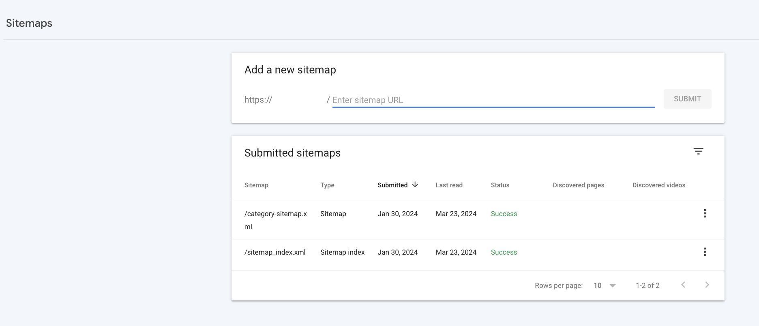Screen dimensions: 759x326
Task: Open the /category-sitemap.xml entry
Action: coord(275,214)
